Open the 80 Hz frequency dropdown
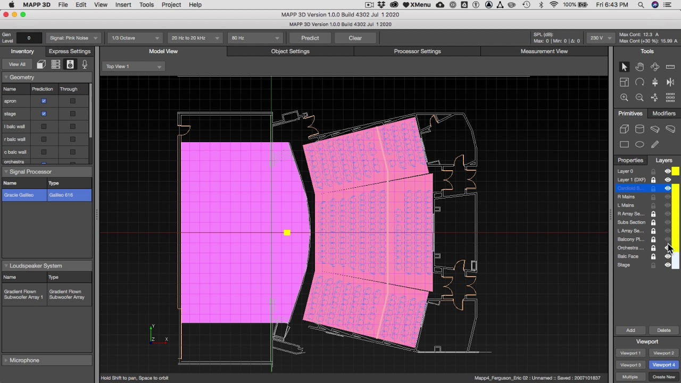 pyautogui.click(x=255, y=38)
